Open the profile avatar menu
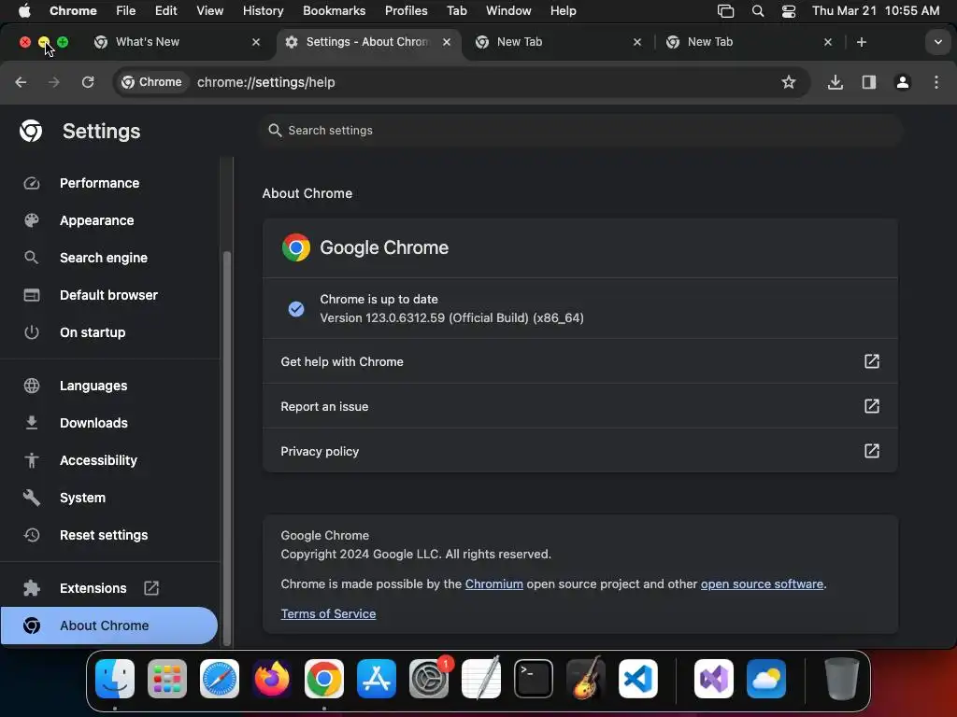The height and width of the screenshot is (717, 957). 903,82
